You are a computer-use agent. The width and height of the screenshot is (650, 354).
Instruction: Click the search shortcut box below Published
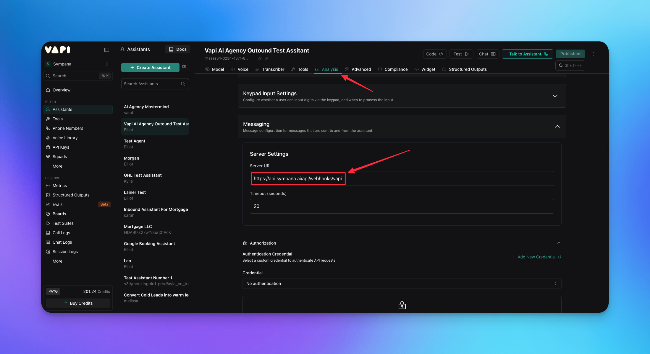570,65
